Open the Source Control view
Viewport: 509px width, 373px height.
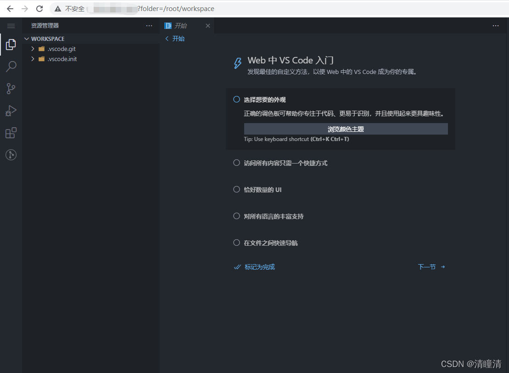11,88
